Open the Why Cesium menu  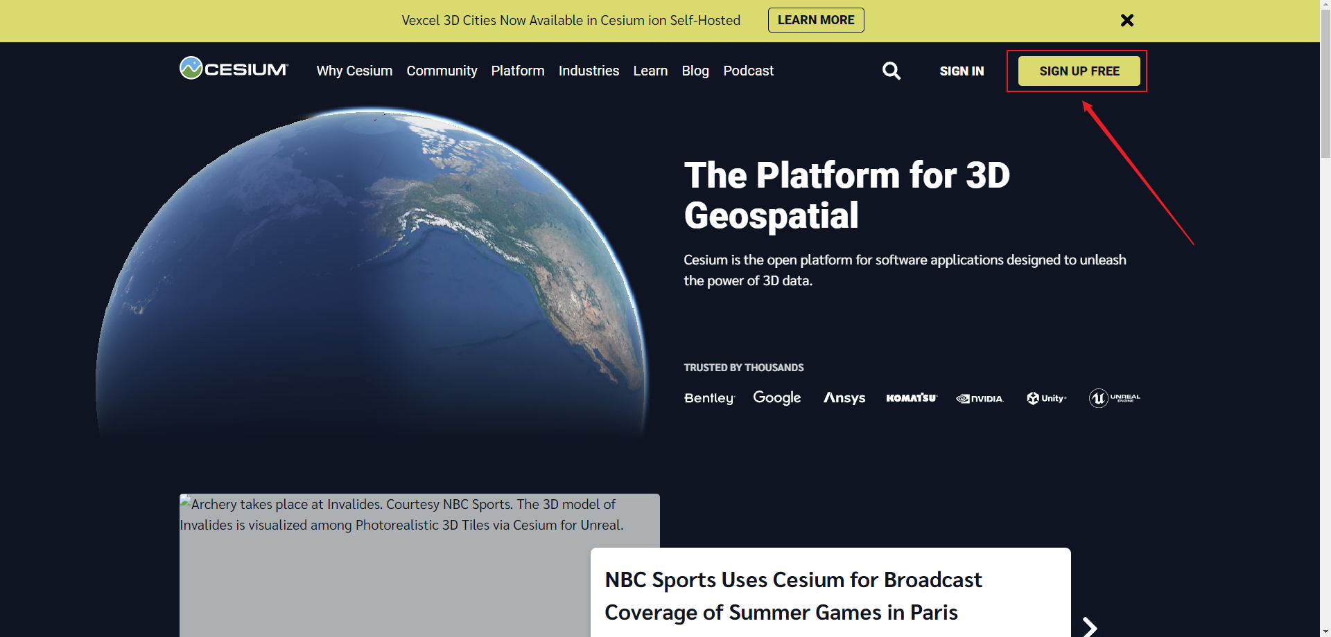(354, 71)
